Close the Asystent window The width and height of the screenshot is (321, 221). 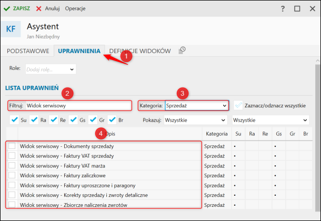[x=313, y=8]
